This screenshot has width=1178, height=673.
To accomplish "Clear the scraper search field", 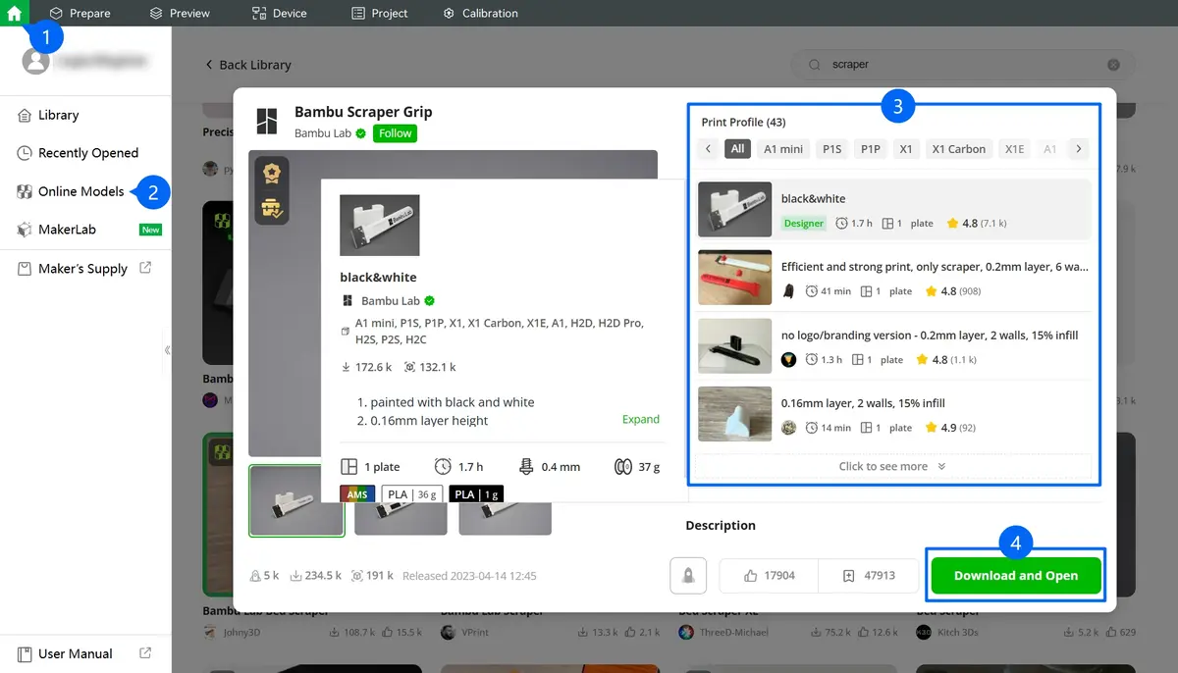I will 1113,65.
